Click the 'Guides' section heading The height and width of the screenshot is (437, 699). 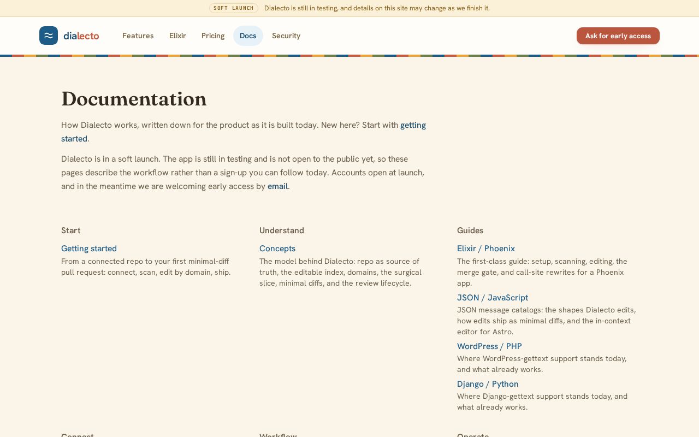point(470,231)
